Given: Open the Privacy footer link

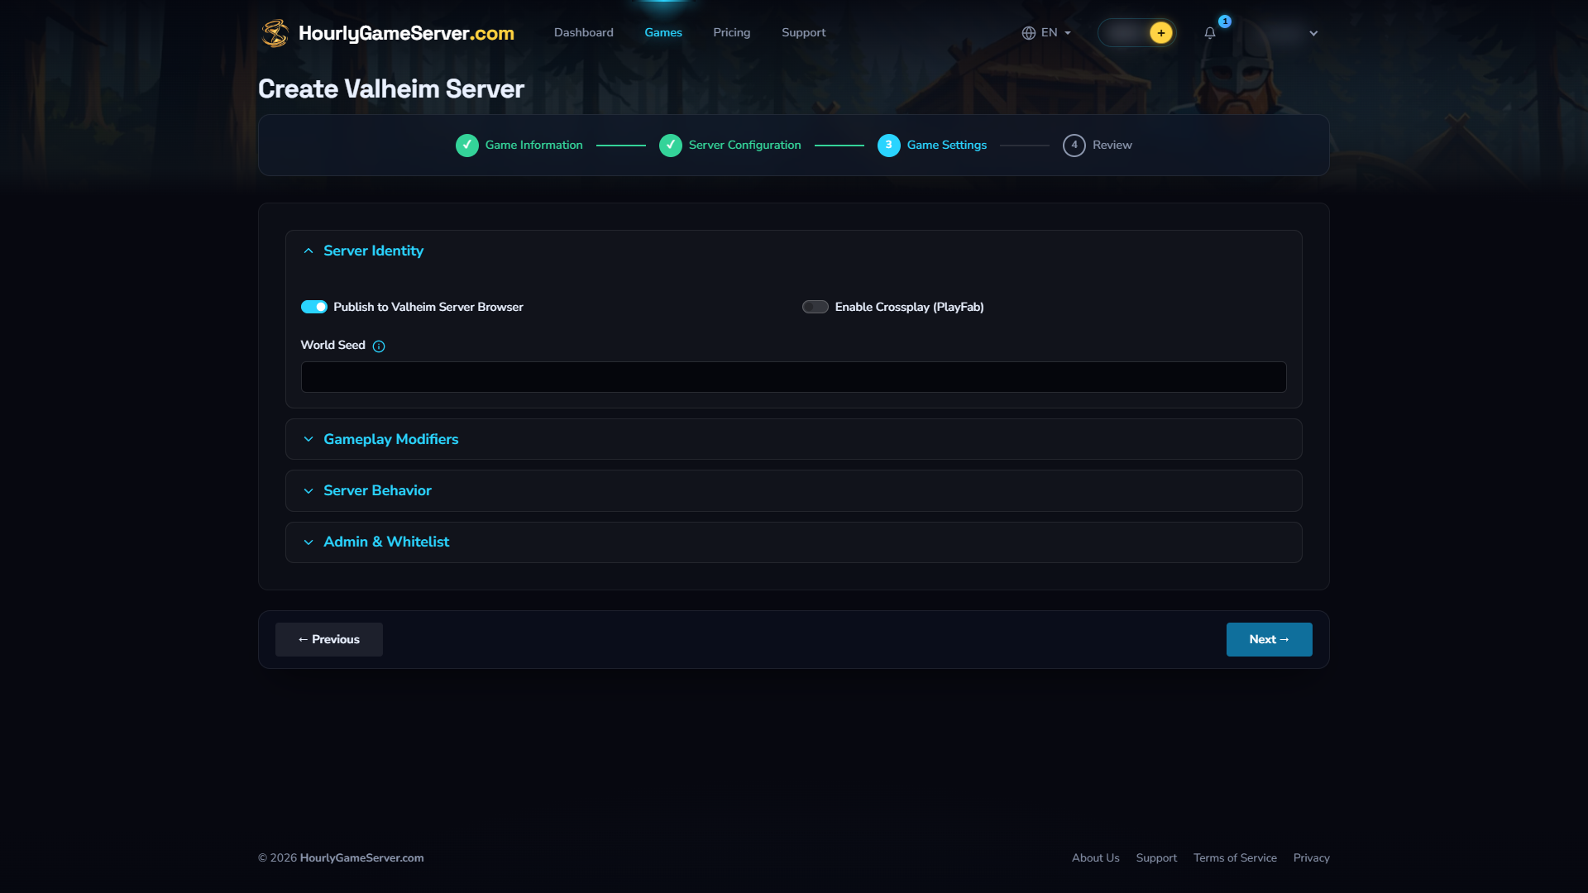Looking at the screenshot, I should [x=1312, y=858].
